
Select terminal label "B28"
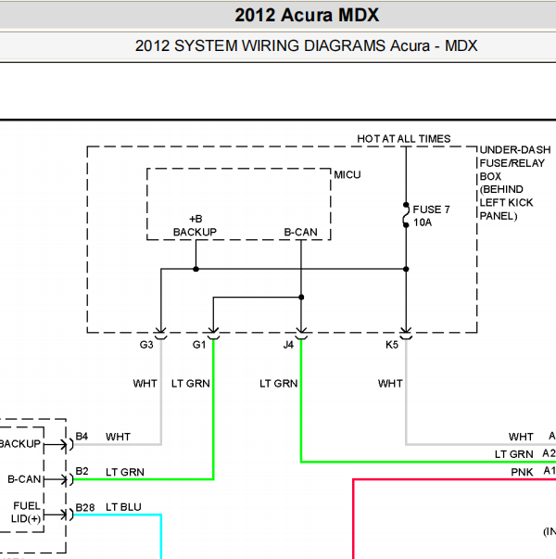click(85, 507)
